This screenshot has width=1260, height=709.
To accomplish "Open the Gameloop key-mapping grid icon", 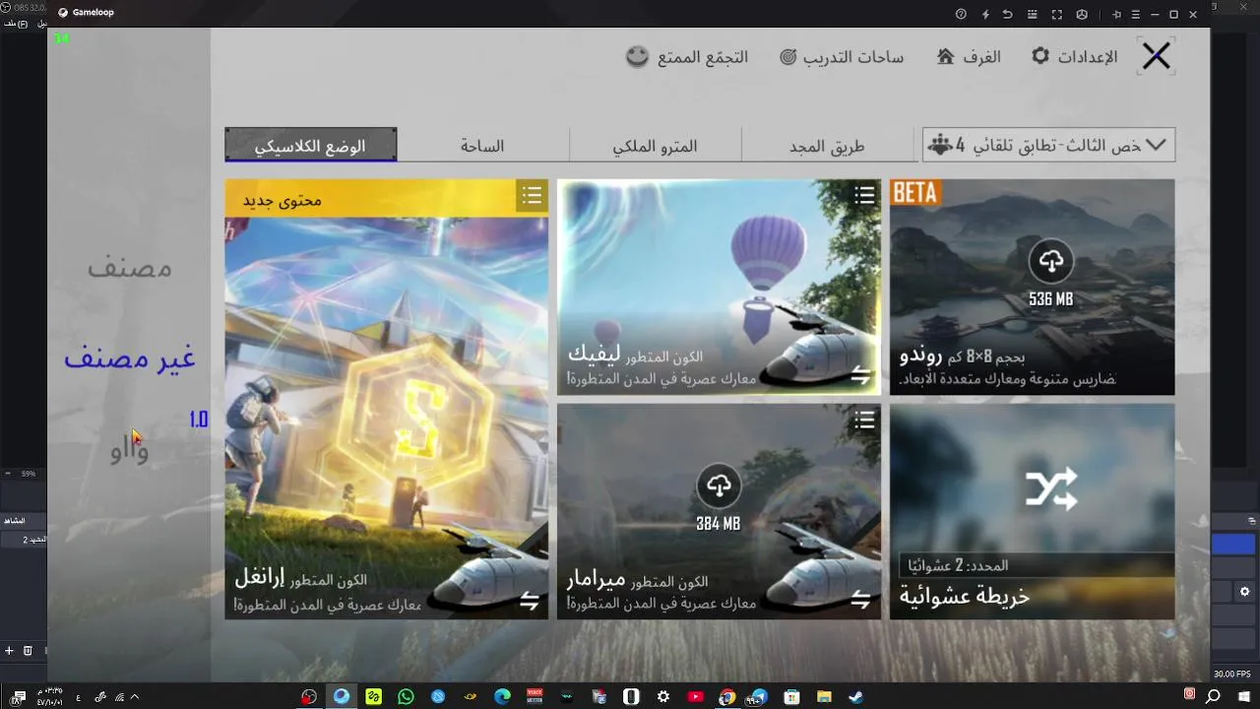I will tap(1033, 14).
